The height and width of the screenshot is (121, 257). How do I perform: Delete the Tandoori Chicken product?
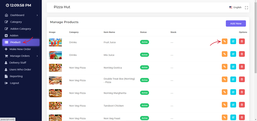(x=242, y=105)
